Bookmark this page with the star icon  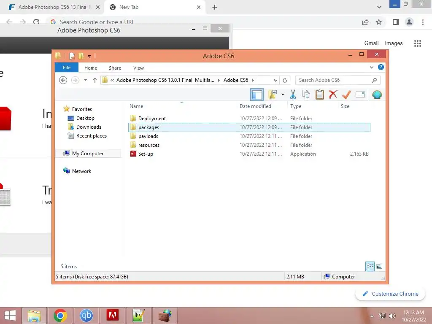(x=379, y=22)
